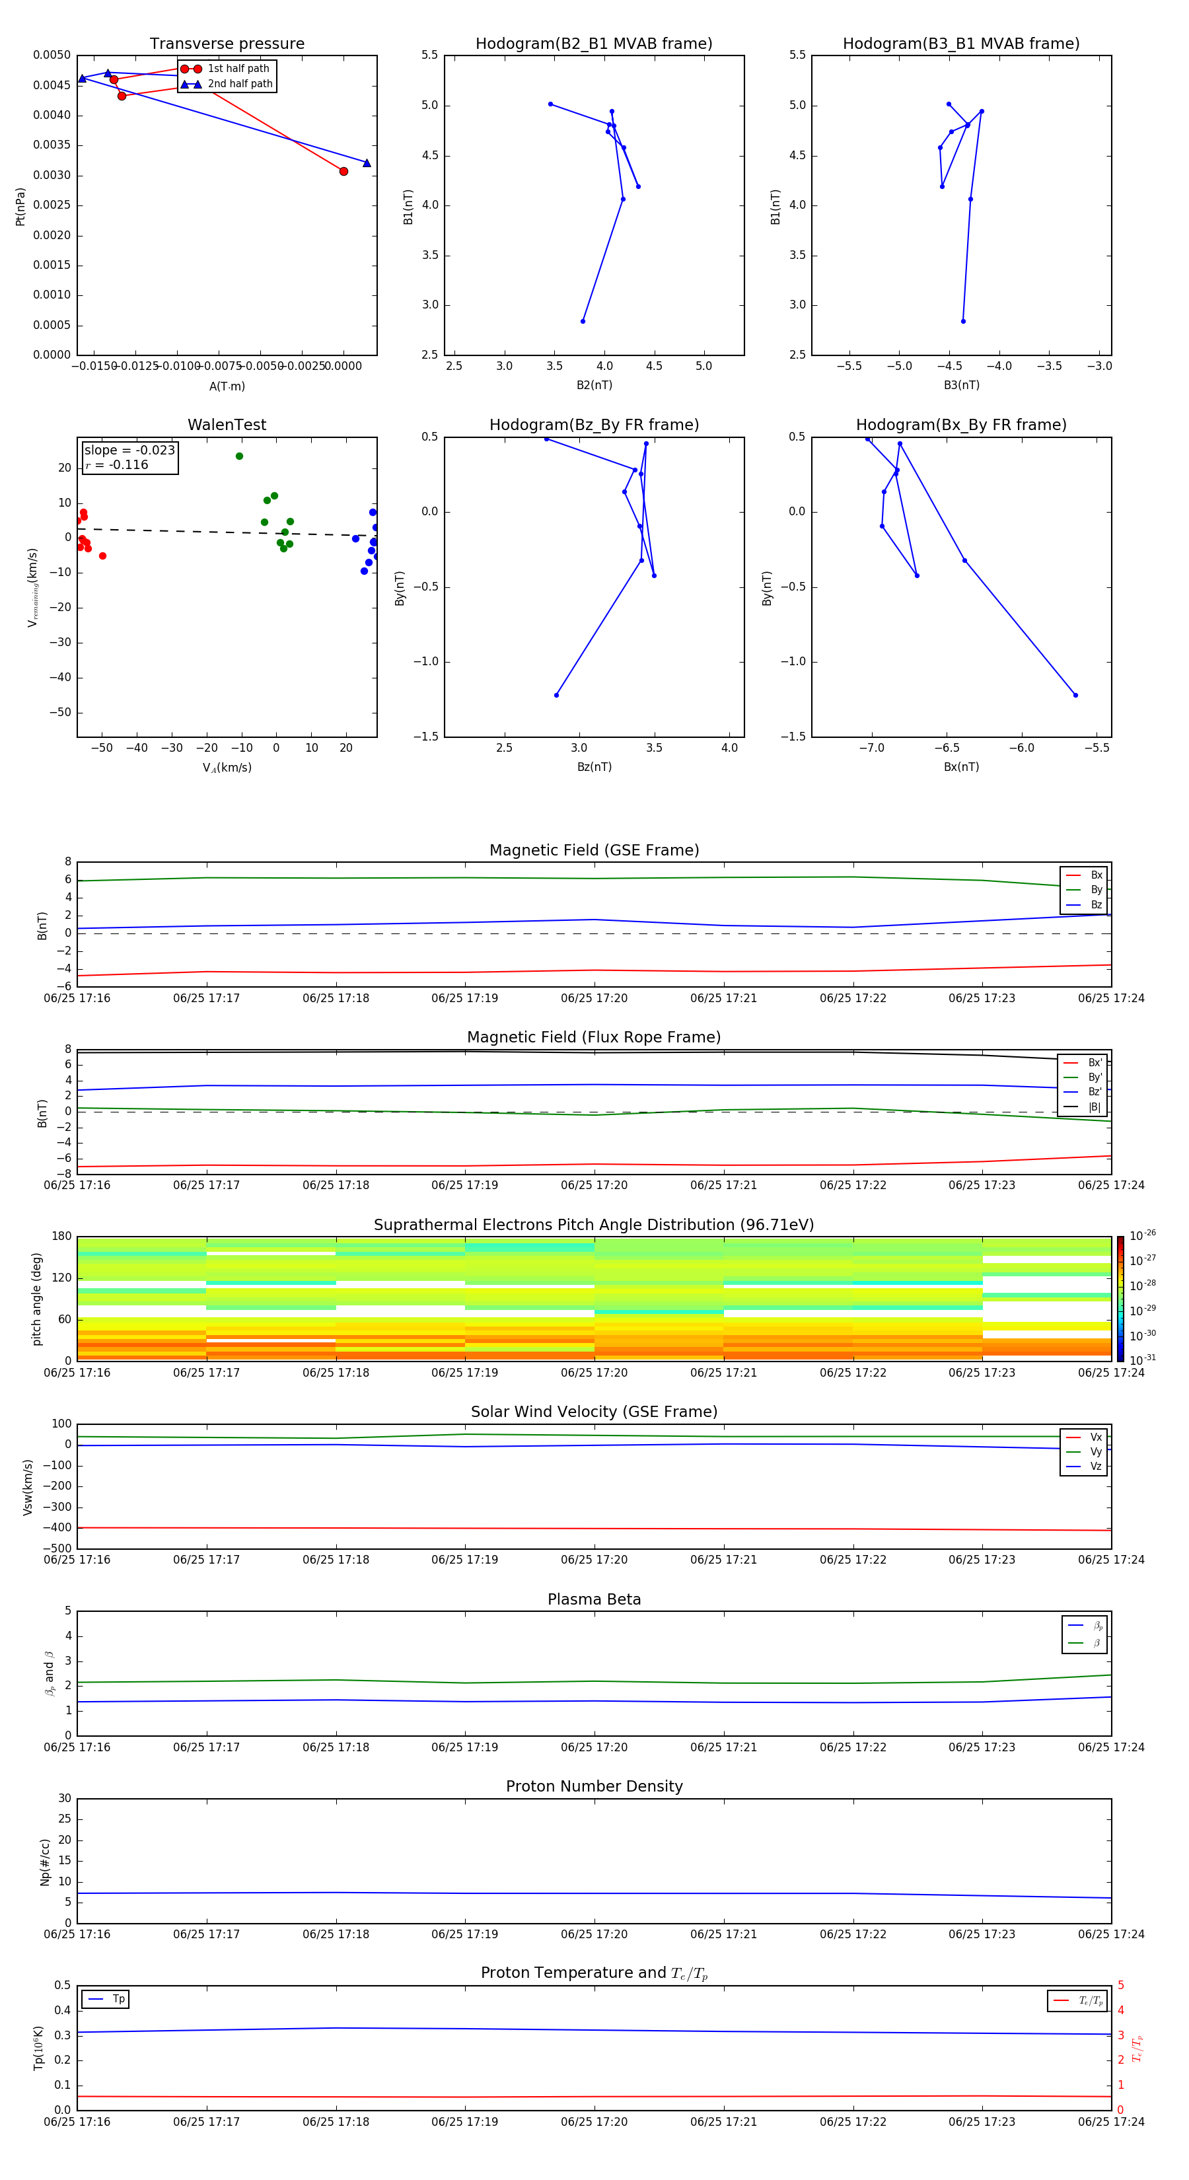Click the Vx legend entry in Solar Wind panel
Image resolution: width=1189 pixels, height=2180 pixels.
tap(1084, 1437)
